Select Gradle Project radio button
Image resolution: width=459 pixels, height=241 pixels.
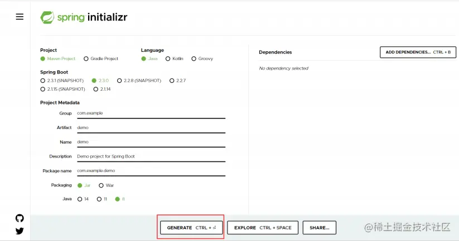pos(86,58)
